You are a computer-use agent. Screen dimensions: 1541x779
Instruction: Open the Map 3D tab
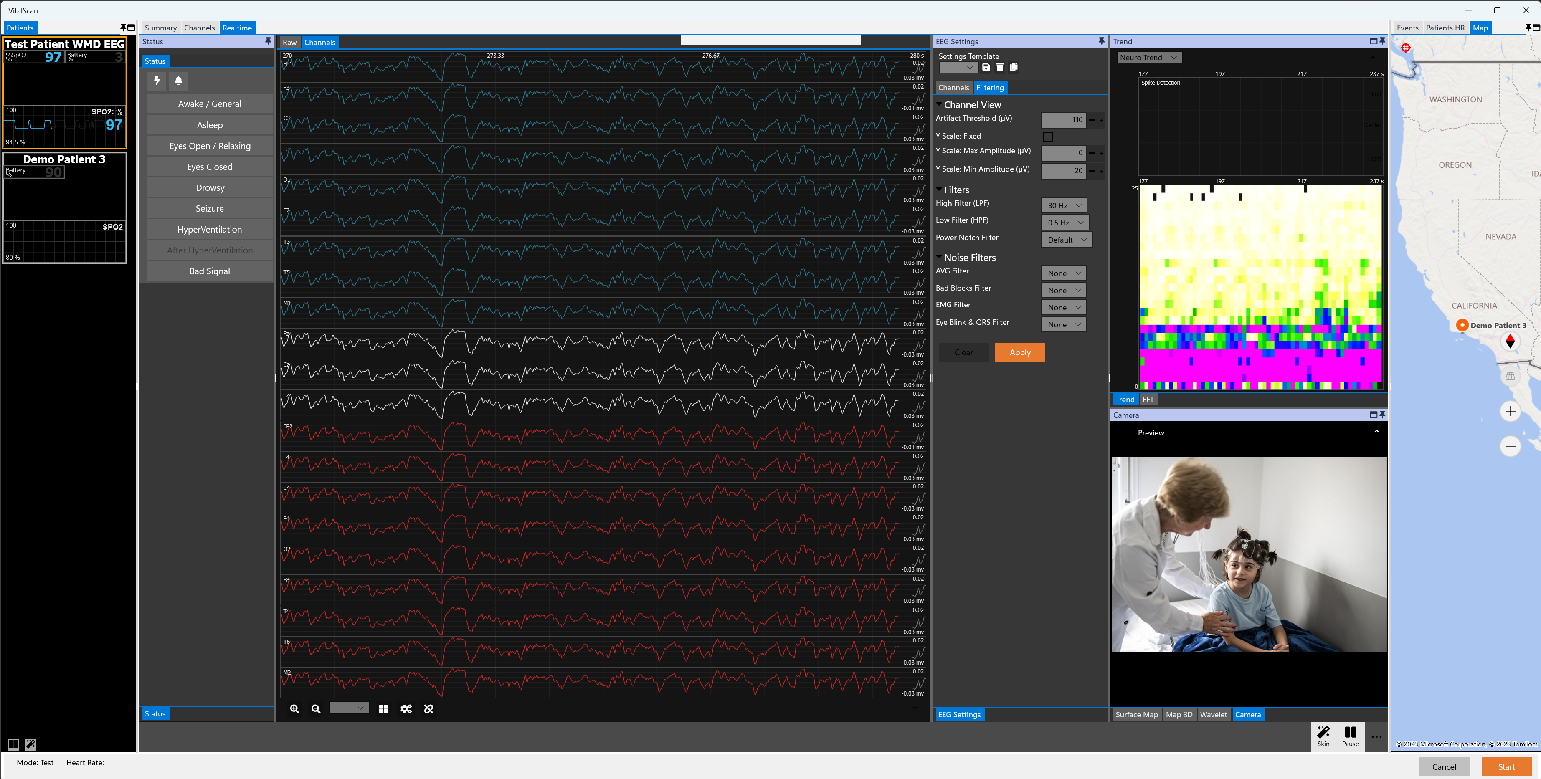click(1179, 714)
